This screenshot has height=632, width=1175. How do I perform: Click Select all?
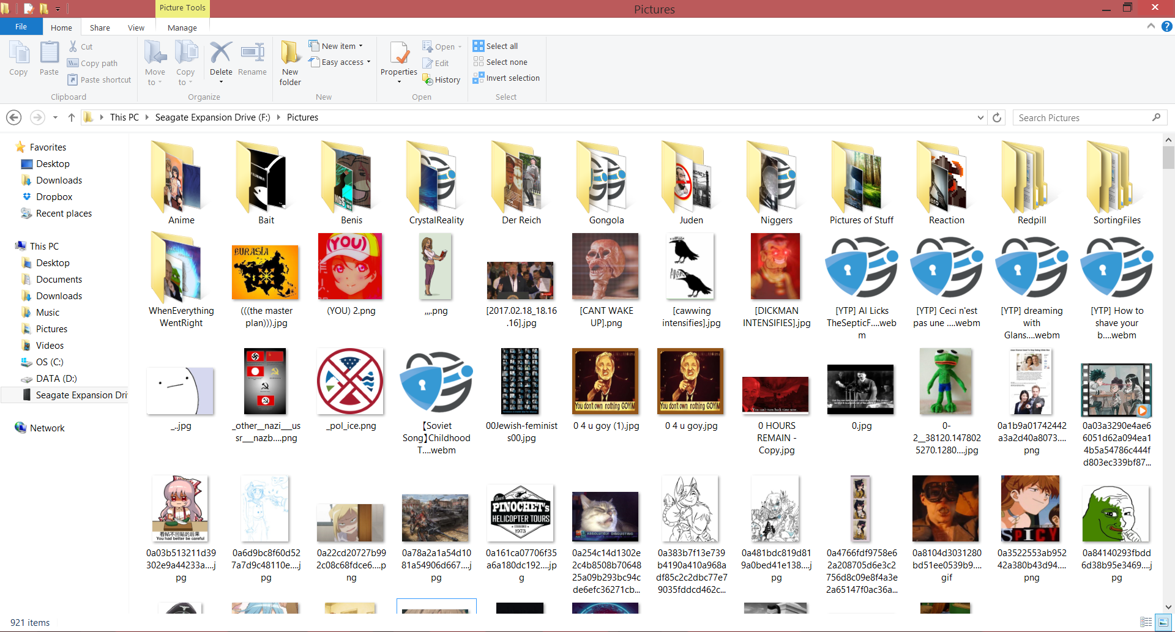pos(496,46)
